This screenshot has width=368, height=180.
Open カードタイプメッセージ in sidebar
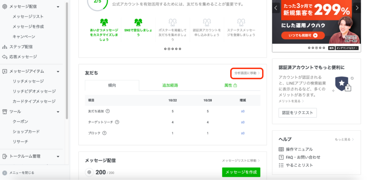(34, 101)
